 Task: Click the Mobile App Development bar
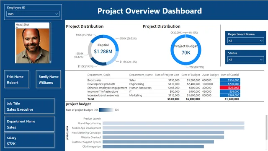(x=173, y=128)
